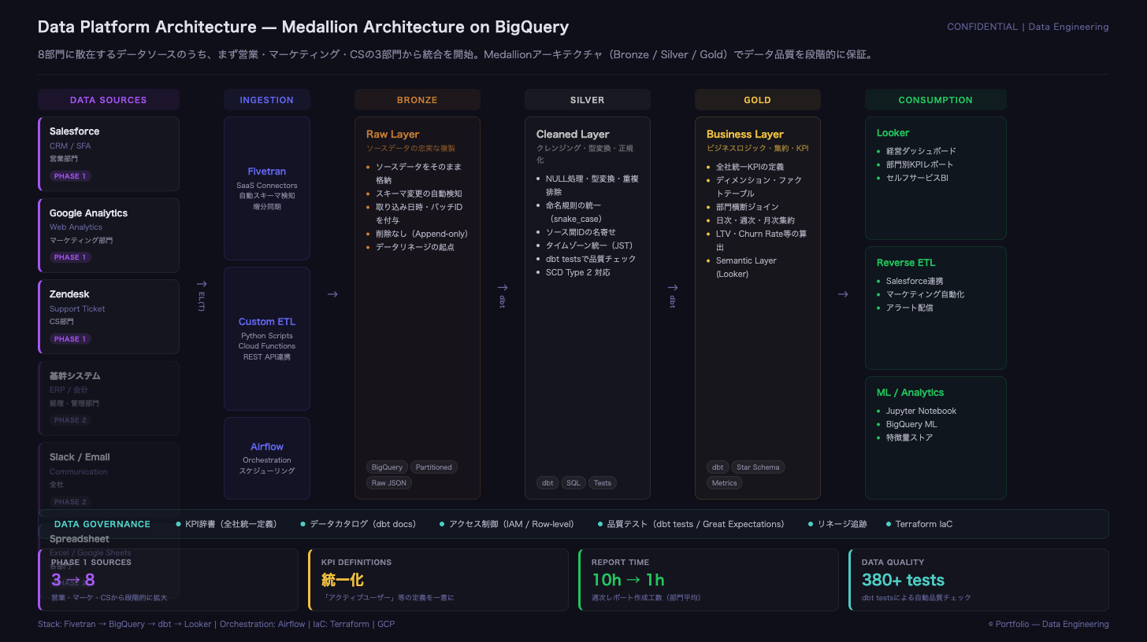
Task: Select the CONSUMPTION column header
Action: point(935,100)
